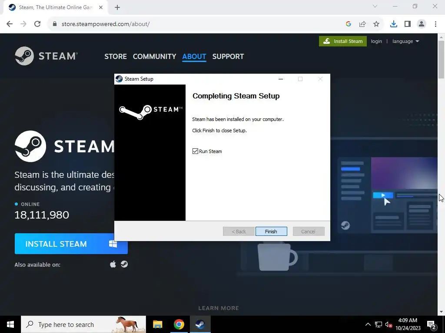The width and height of the screenshot is (445, 333).
Task: Open the SUPPORT menu
Action: [x=228, y=56]
